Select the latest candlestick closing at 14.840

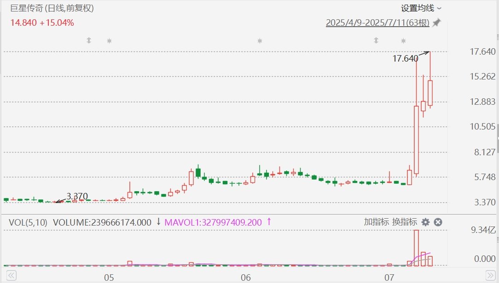coord(430,93)
